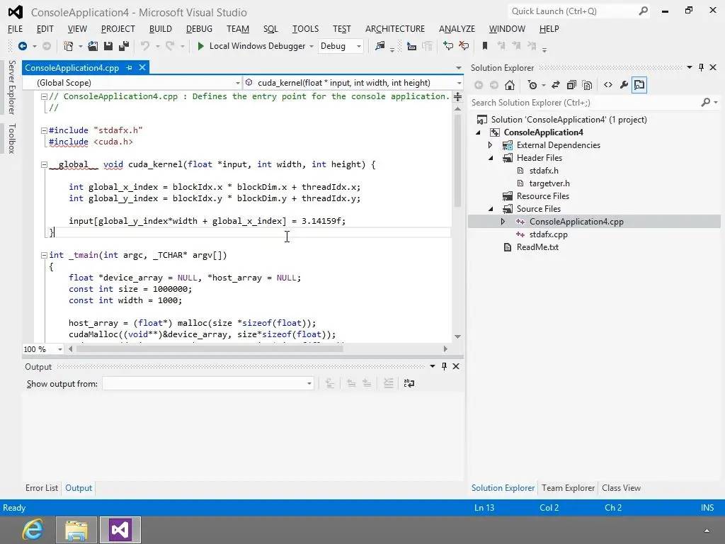725x544 pixels.
Task: Open Properties wrench icon in Solution Explorer
Action: 624,85
